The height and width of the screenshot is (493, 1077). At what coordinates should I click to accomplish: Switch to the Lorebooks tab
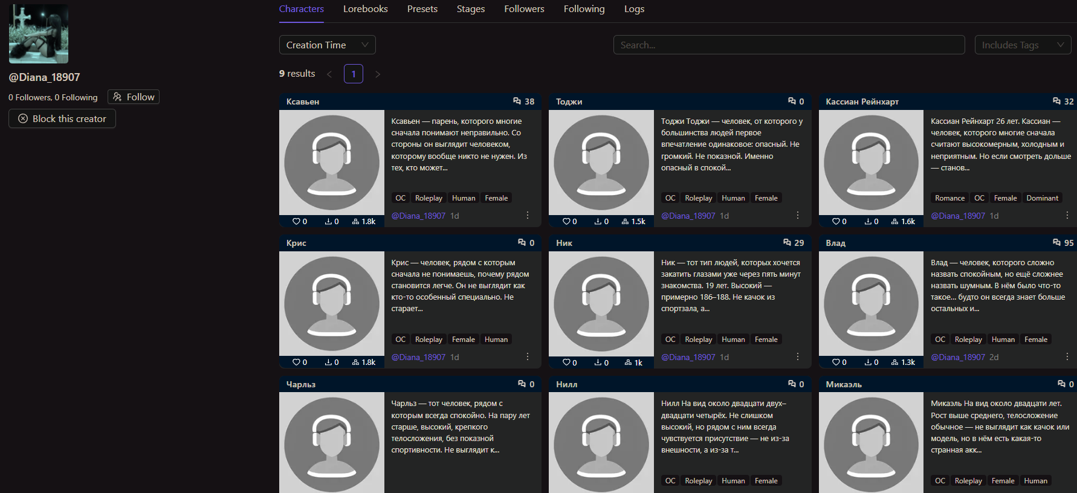pyautogui.click(x=366, y=9)
